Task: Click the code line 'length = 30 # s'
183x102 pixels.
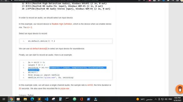Action: click(x=36, y=65)
